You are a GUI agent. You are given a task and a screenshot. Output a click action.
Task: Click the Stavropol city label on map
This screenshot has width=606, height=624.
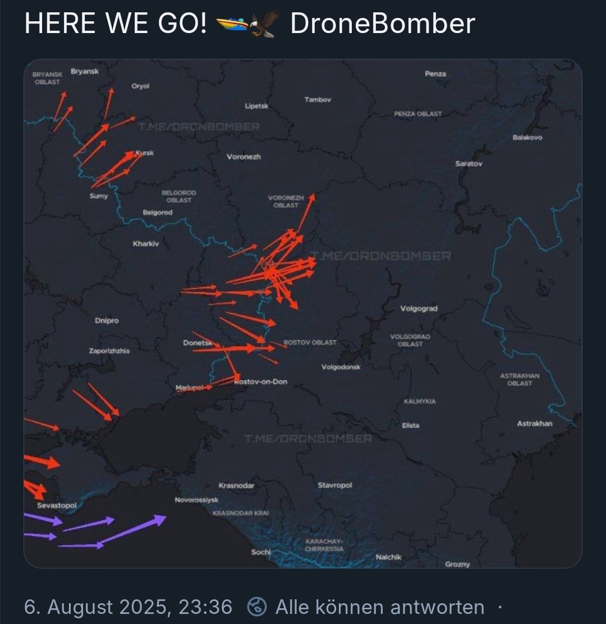[x=335, y=485]
